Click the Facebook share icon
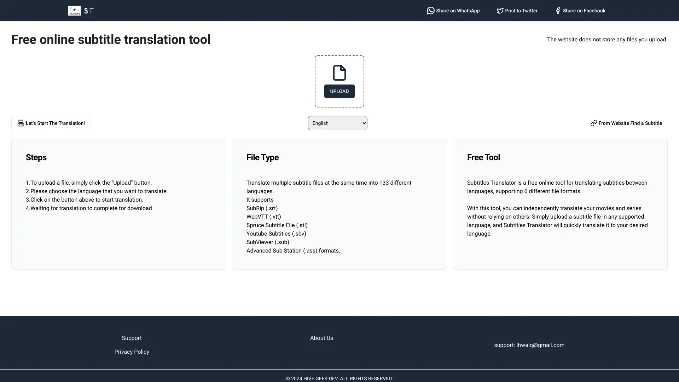Screen dimensions: 679x382 [558, 11]
